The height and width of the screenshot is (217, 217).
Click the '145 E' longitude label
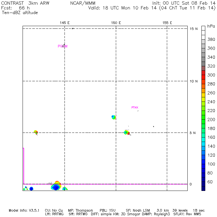(65, 23)
